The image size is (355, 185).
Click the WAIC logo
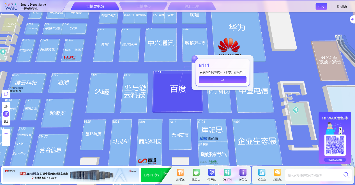tap(11, 6)
